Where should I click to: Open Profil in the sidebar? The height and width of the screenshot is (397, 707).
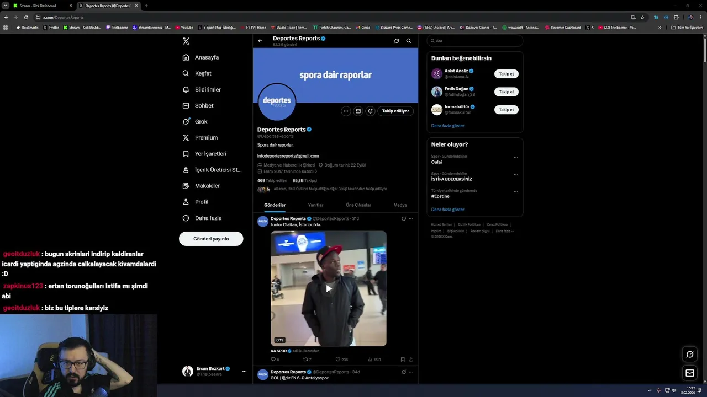point(196,202)
